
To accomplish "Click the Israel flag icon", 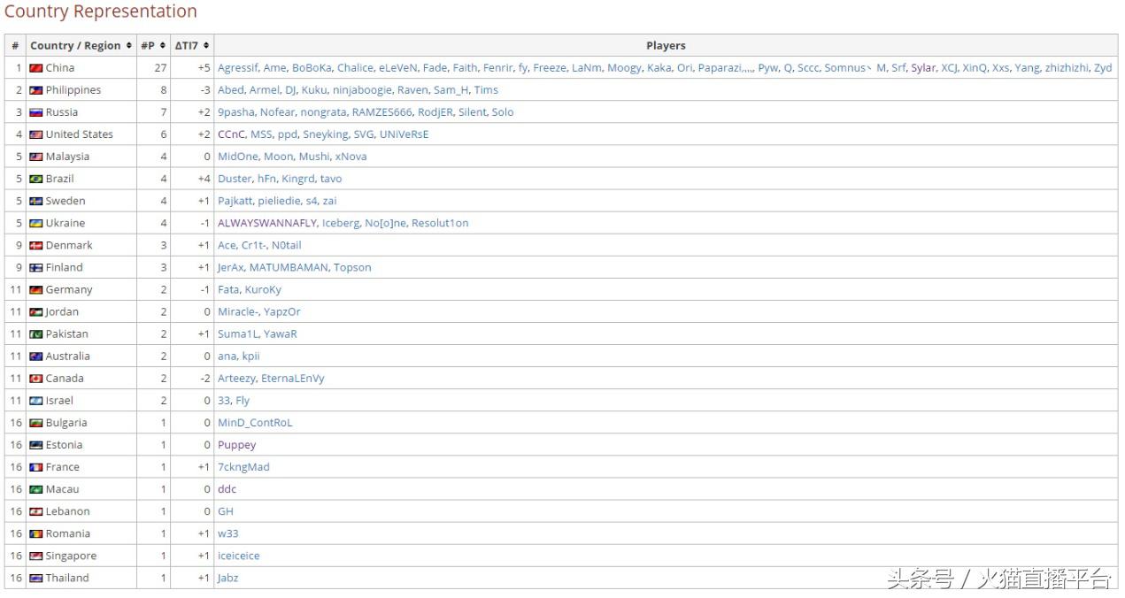I will (x=36, y=401).
